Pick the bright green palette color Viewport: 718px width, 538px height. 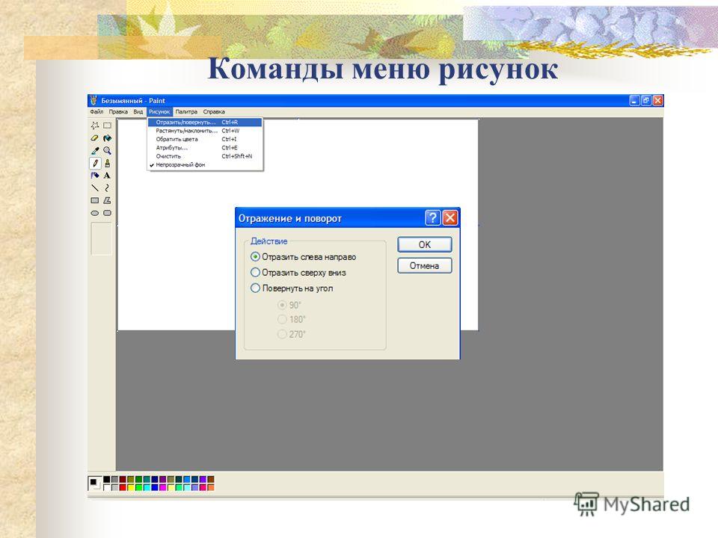click(139, 487)
